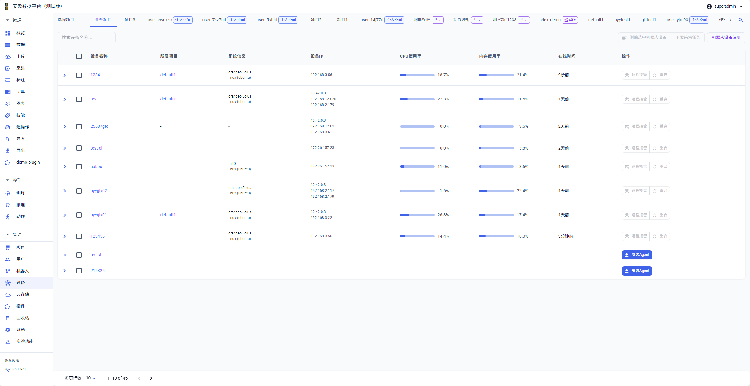Open the 遥操作 gamepad icon in sidebar
Screen dimensions: 750x386
8,127
